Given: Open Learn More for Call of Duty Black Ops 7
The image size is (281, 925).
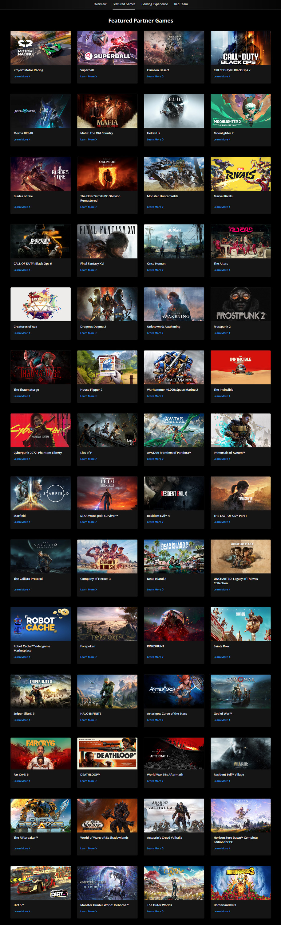Looking at the screenshot, I should (222, 76).
